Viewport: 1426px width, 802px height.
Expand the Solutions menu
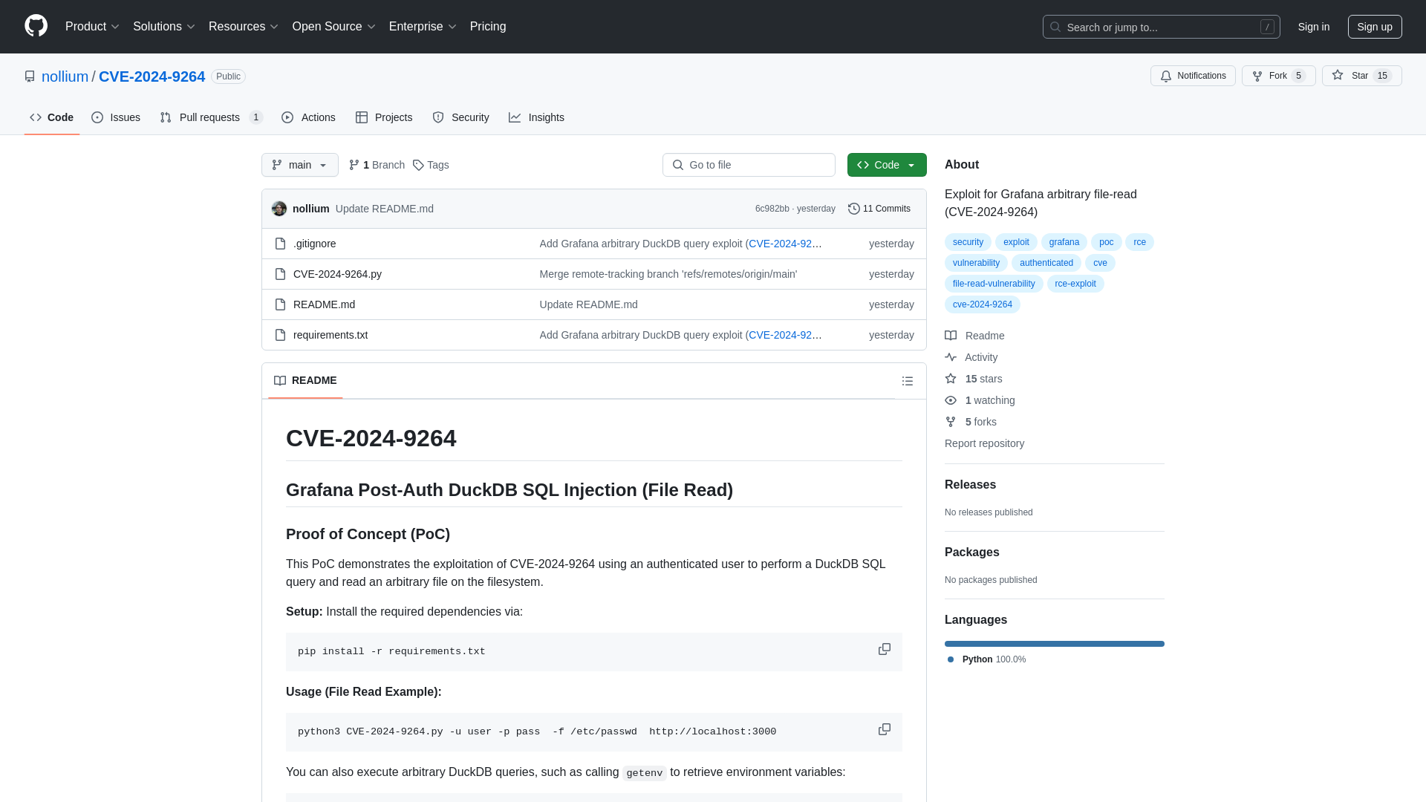164,27
